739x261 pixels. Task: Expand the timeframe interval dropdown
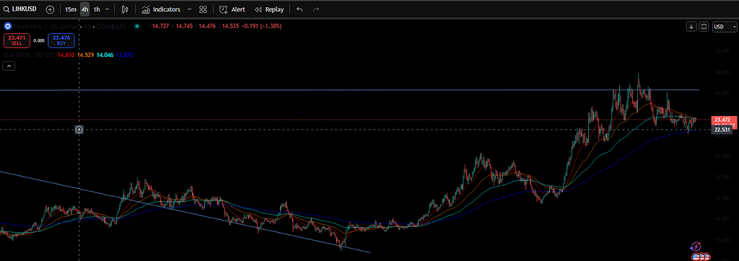(108, 9)
